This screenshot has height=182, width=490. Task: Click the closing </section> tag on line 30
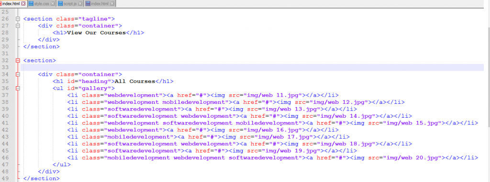click(41, 47)
